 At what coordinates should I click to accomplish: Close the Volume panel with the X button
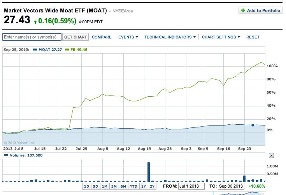point(271,156)
